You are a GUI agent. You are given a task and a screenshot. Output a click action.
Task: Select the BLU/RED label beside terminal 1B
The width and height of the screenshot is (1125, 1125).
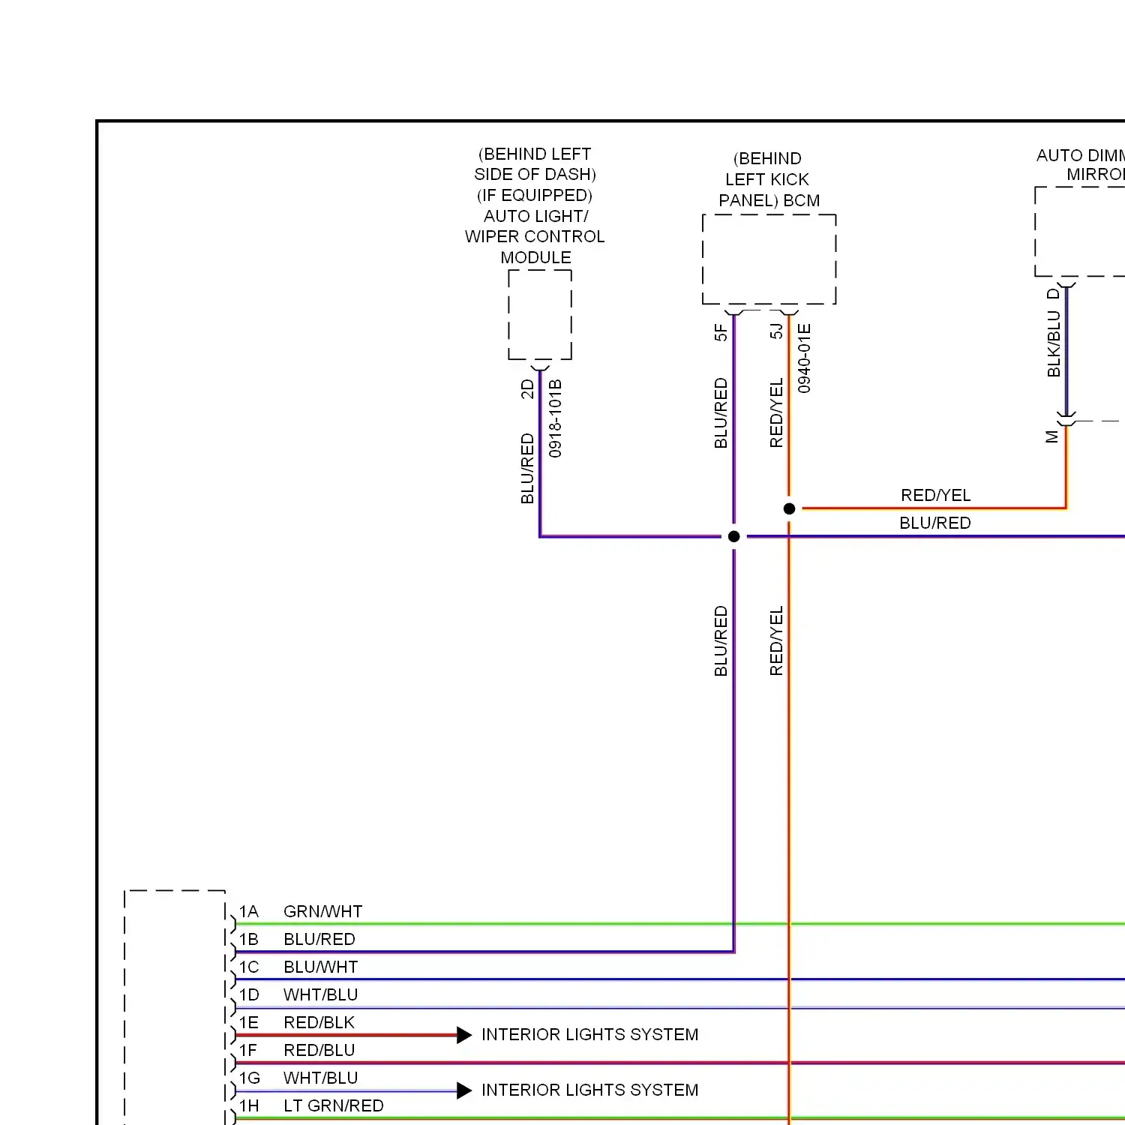[319, 939]
